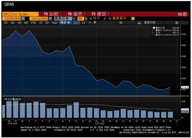Click the chart content graph icon

(x=139, y=23)
